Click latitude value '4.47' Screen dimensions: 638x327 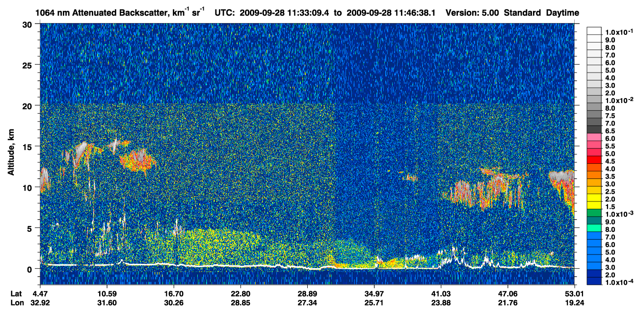coord(40,293)
